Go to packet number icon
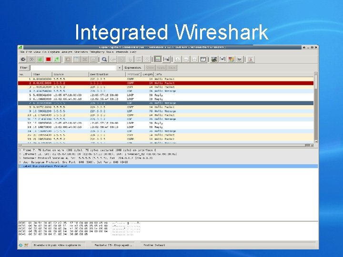Viewport: 343px width, 257px height. coord(130,59)
